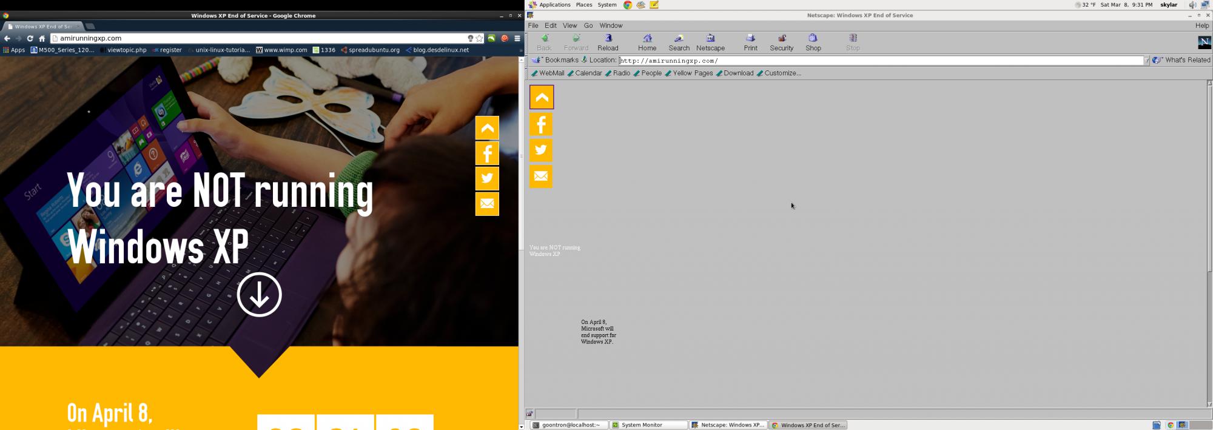
Task: Click the Facebook share button in Chrome page
Action: (487, 153)
